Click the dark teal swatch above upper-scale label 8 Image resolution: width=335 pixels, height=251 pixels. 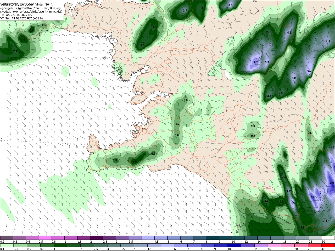tap(213, 238)
